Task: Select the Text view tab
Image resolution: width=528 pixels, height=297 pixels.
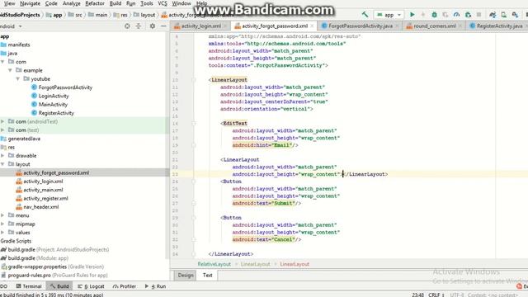Action: (207, 275)
